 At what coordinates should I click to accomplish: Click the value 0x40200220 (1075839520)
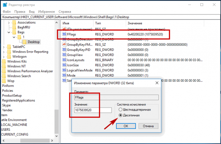point(145,34)
